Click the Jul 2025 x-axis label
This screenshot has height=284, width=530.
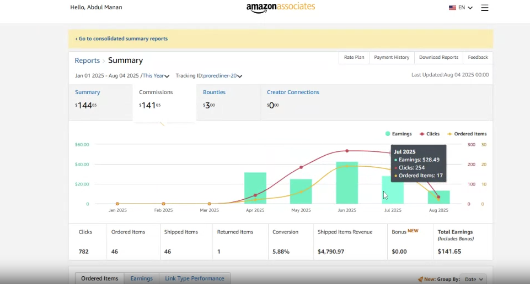pos(393,210)
